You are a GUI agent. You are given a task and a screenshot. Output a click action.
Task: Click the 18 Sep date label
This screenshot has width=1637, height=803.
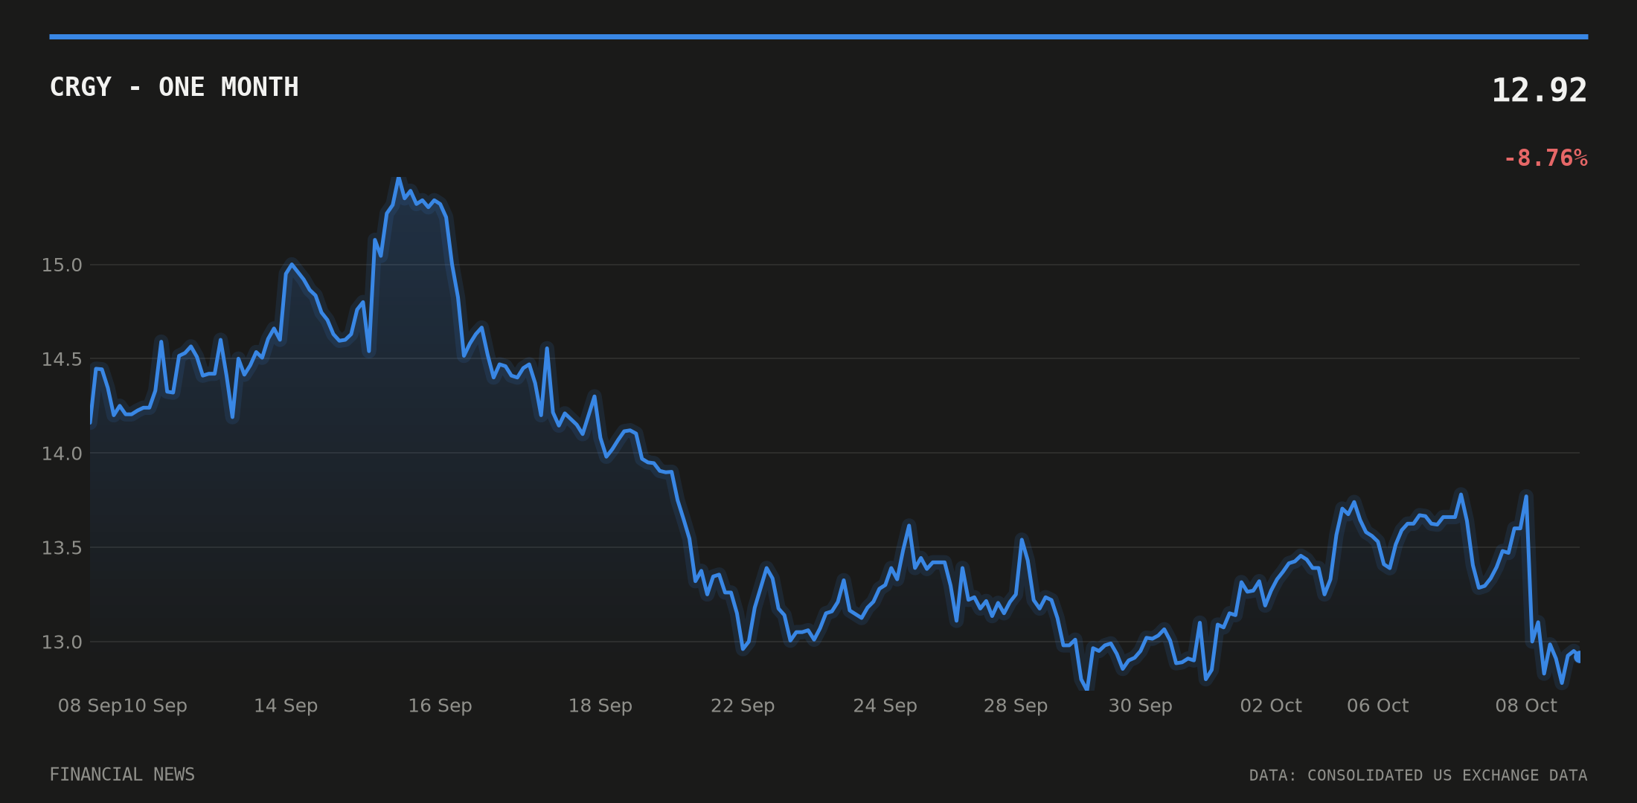600,706
